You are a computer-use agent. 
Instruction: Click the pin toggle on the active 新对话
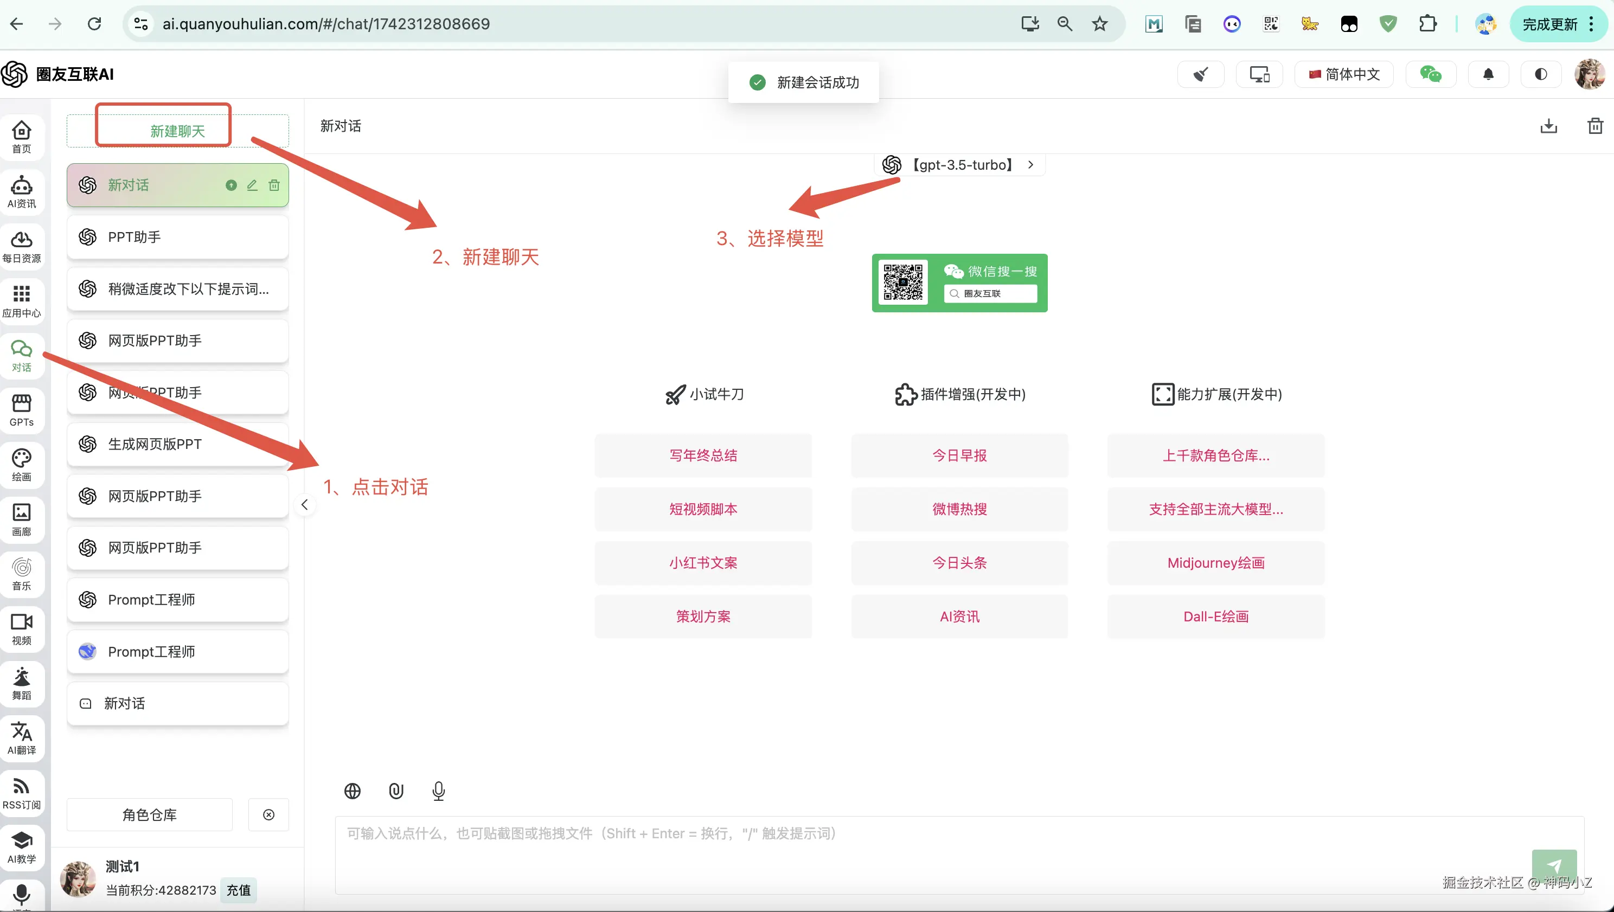click(x=231, y=185)
